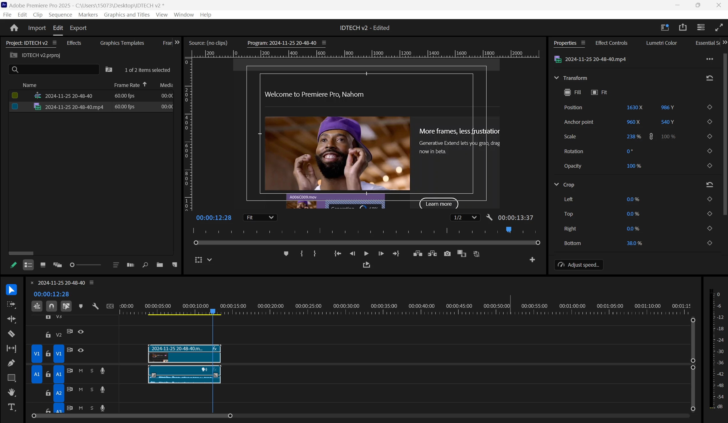Select the Ripple Edit tool
Image resolution: width=728 pixels, height=423 pixels.
click(x=11, y=319)
